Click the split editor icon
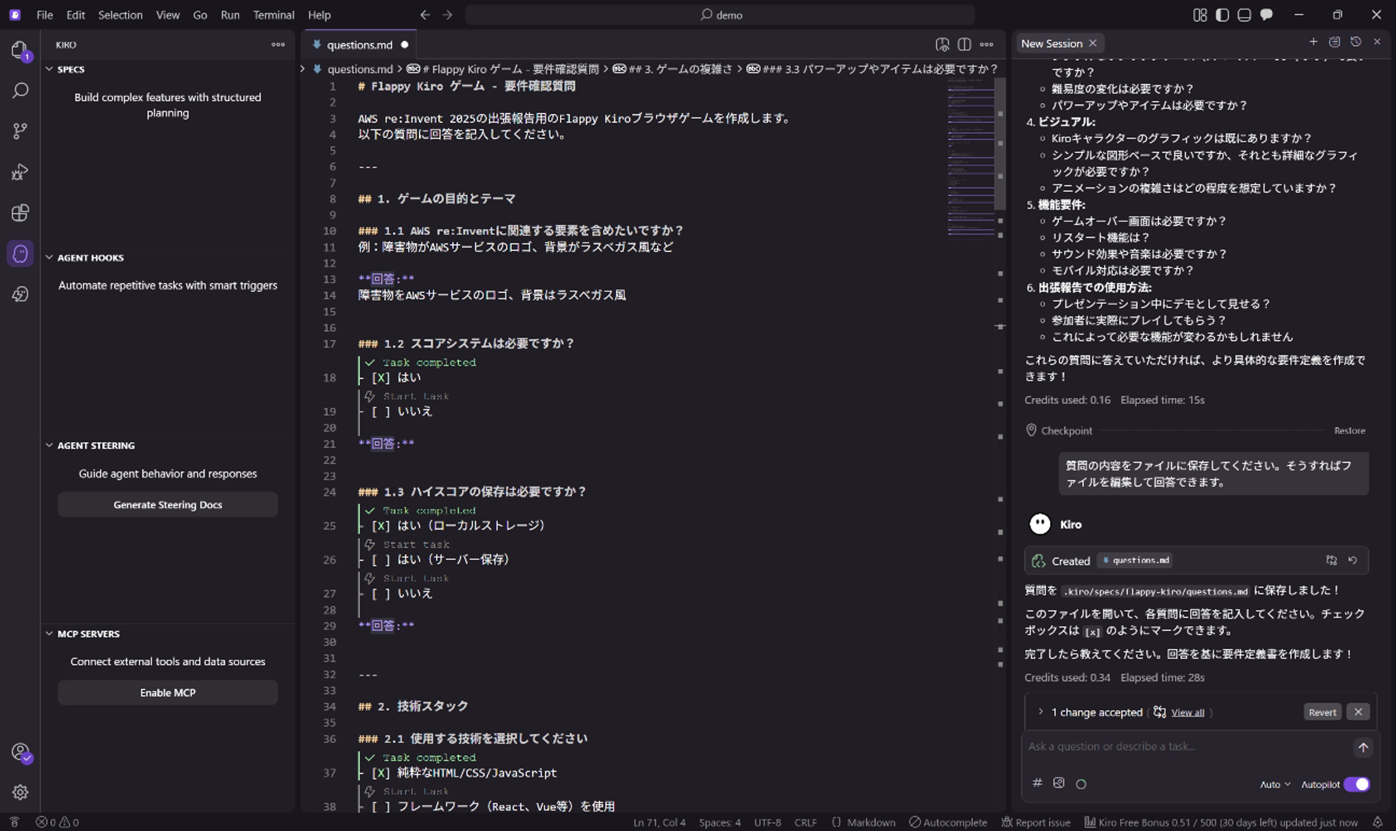The height and width of the screenshot is (831, 1396). [964, 45]
